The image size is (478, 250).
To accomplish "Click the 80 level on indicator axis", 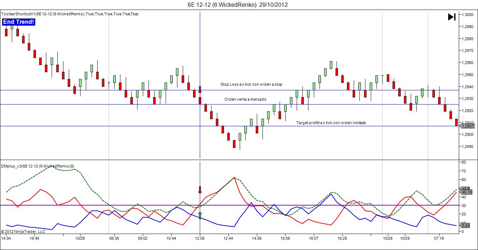I will point(464,162).
